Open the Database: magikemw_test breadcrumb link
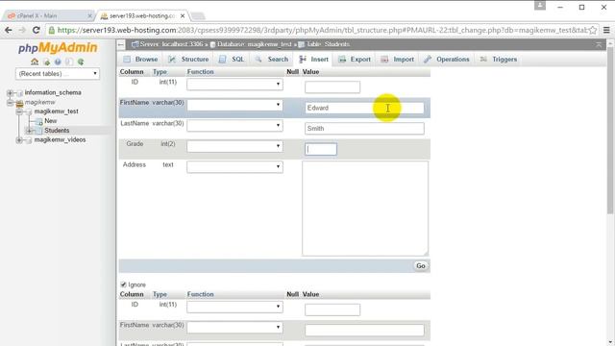Viewport: 615px width, 346px height. point(255,44)
